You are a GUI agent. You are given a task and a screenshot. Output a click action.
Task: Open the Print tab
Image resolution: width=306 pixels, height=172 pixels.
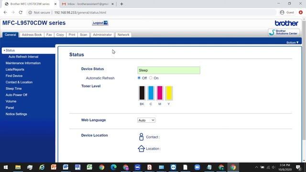(x=72, y=35)
